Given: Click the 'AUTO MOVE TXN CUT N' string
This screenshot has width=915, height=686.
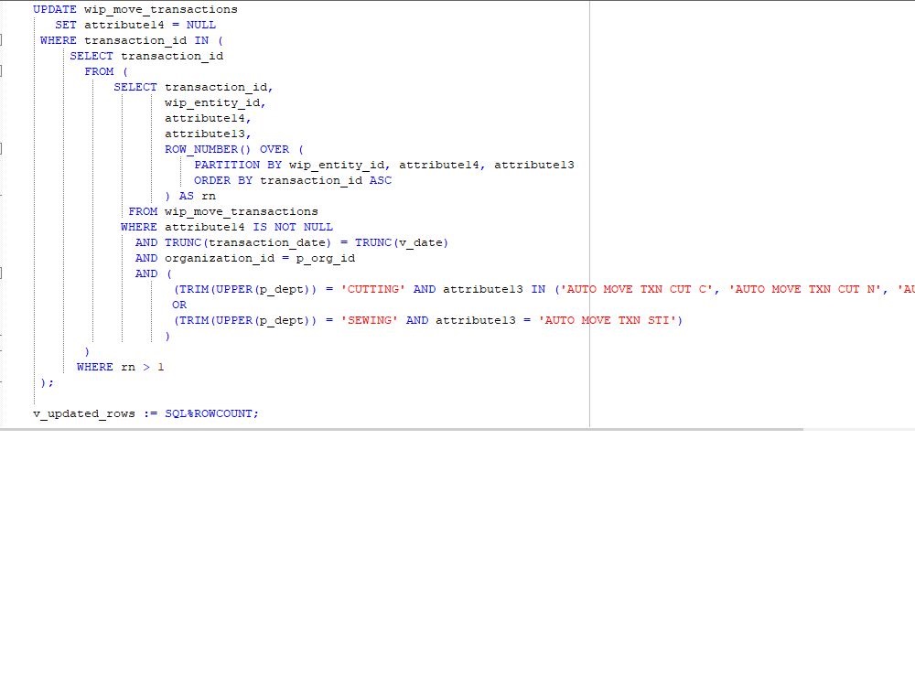Looking at the screenshot, I should click(805, 289).
